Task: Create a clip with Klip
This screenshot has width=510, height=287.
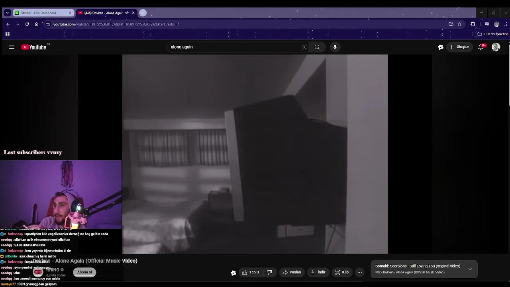Action: click(x=342, y=273)
